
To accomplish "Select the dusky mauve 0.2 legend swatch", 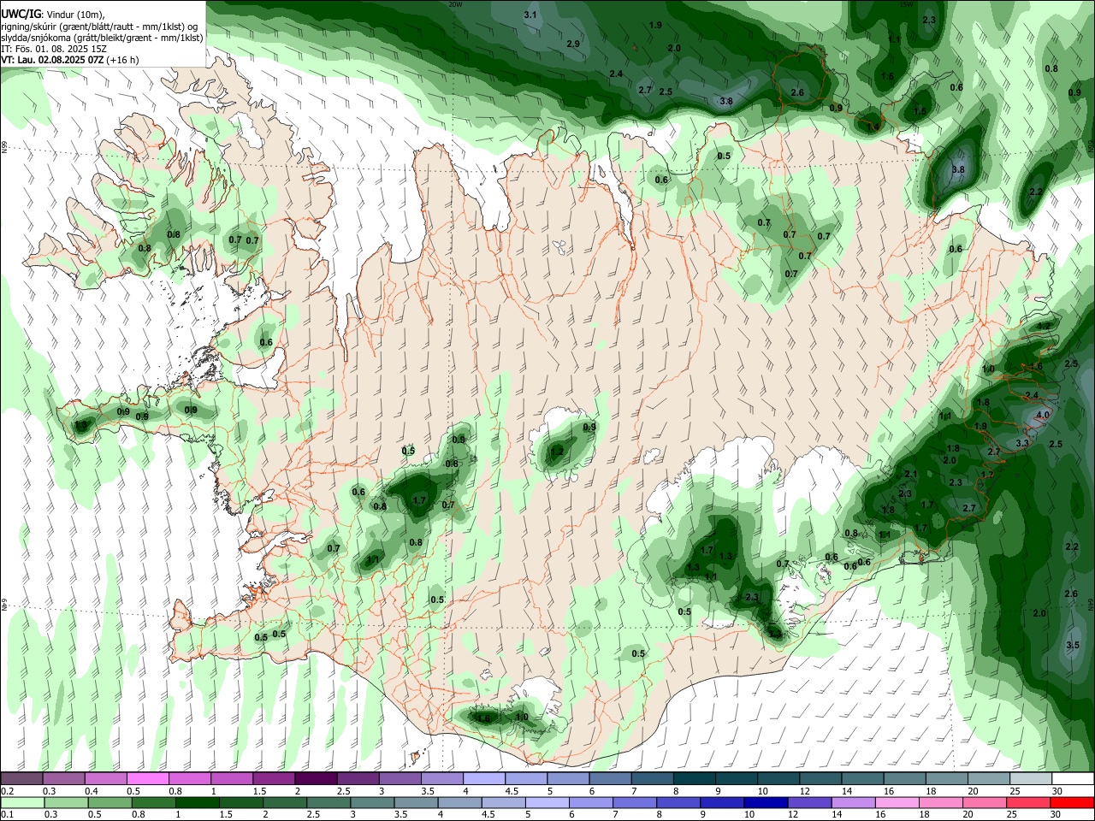I will (x=21, y=779).
